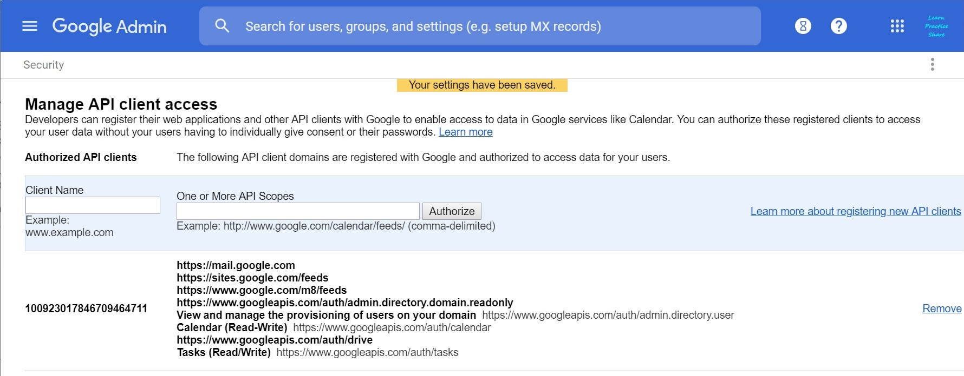The height and width of the screenshot is (376, 964).
Task: Click the Manage API client access heading
Action: tap(121, 104)
